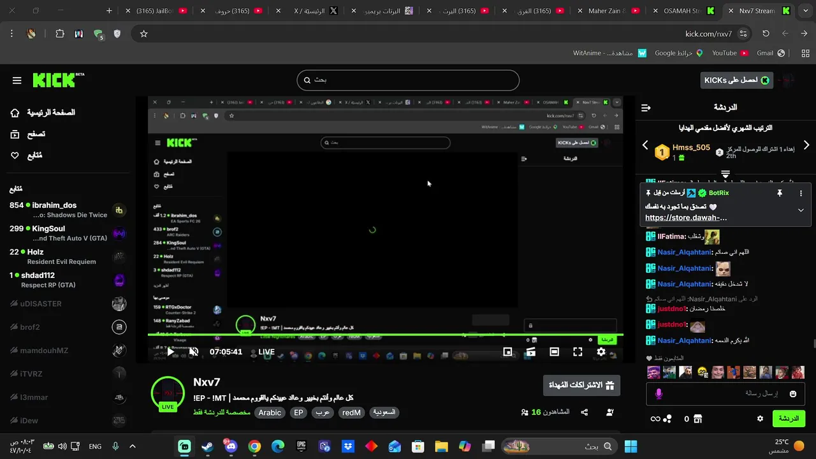Click الاشتراكات المُهداة gifted subs button
Screen dimensions: 816x459
coord(581,385)
